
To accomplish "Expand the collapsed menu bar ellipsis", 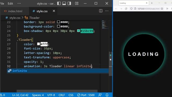I will click(19, 4).
